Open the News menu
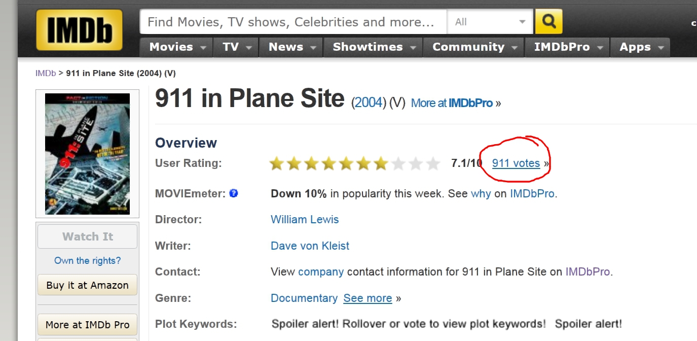This screenshot has width=697, height=341. click(291, 47)
